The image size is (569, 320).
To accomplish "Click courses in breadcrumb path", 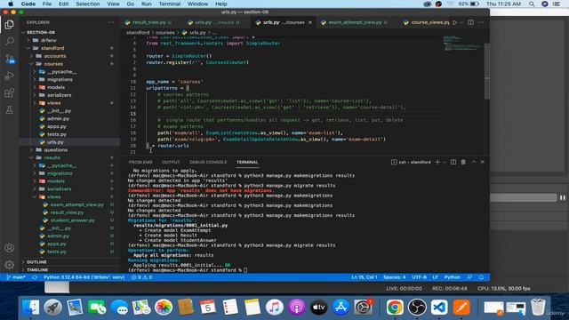I will (x=164, y=33).
